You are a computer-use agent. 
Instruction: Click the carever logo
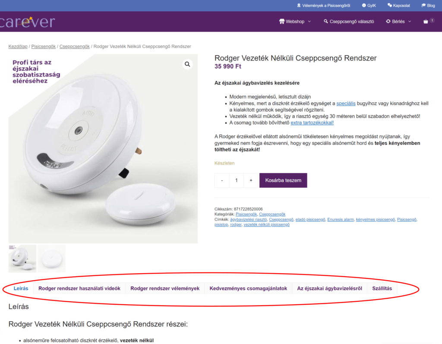coord(28,22)
